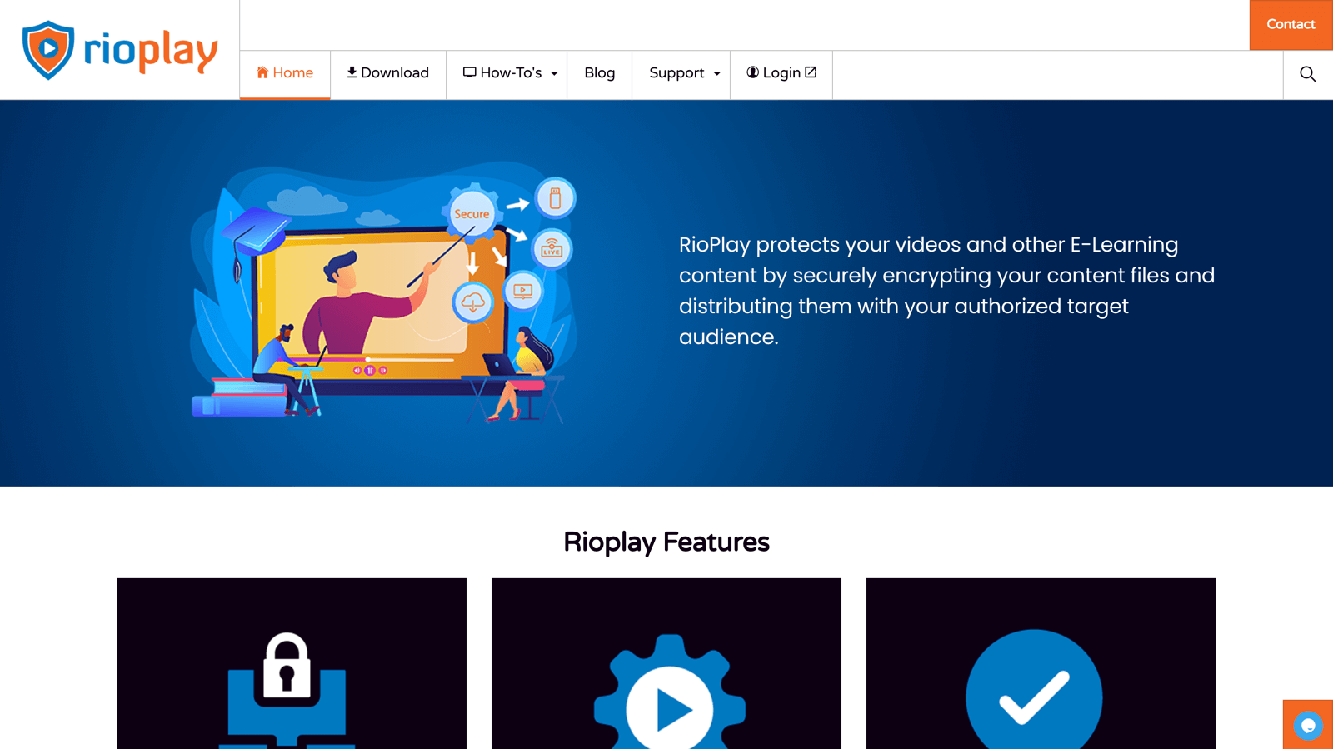
Task: Click the pause button in illustration player
Action: click(370, 370)
